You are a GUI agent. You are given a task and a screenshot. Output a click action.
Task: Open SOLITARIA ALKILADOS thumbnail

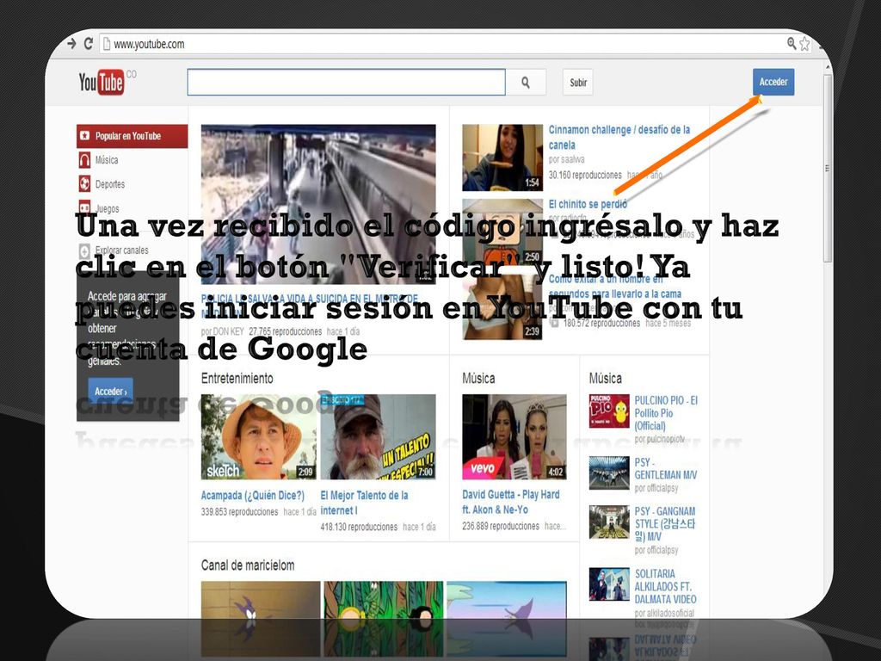click(609, 584)
